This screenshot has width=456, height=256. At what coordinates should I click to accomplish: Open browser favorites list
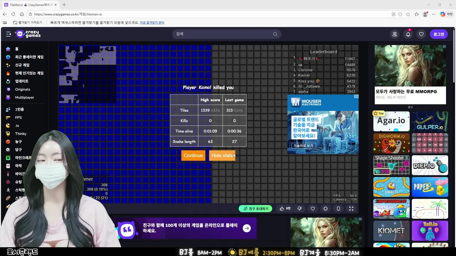[x=416, y=14]
